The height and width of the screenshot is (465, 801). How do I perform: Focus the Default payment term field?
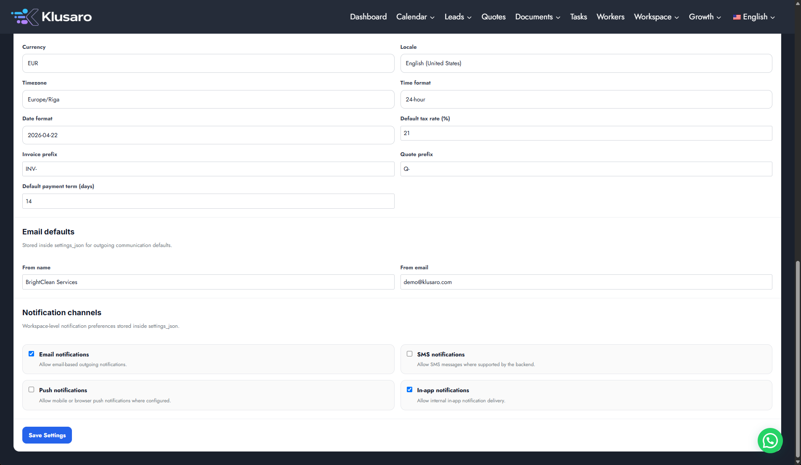click(x=208, y=201)
